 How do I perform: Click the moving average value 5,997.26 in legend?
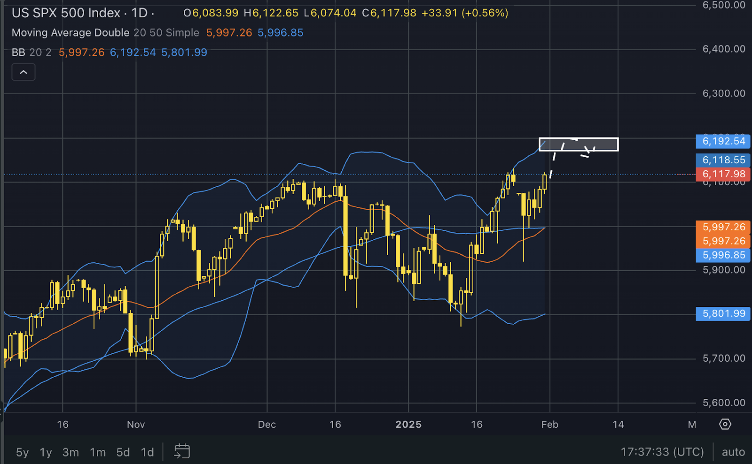pos(229,33)
